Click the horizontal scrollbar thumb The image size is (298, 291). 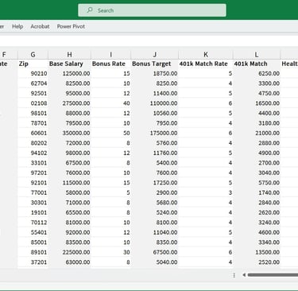point(273,275)
